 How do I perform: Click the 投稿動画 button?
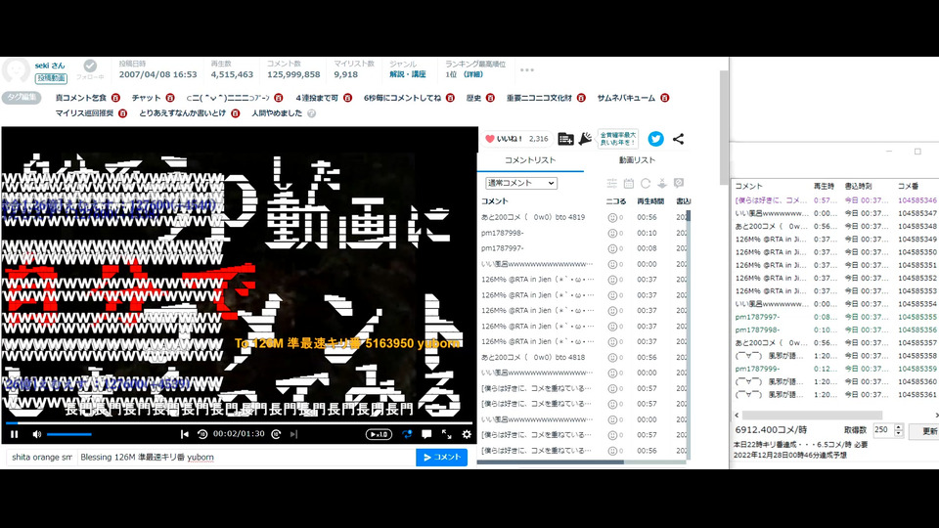click(51, 78)
